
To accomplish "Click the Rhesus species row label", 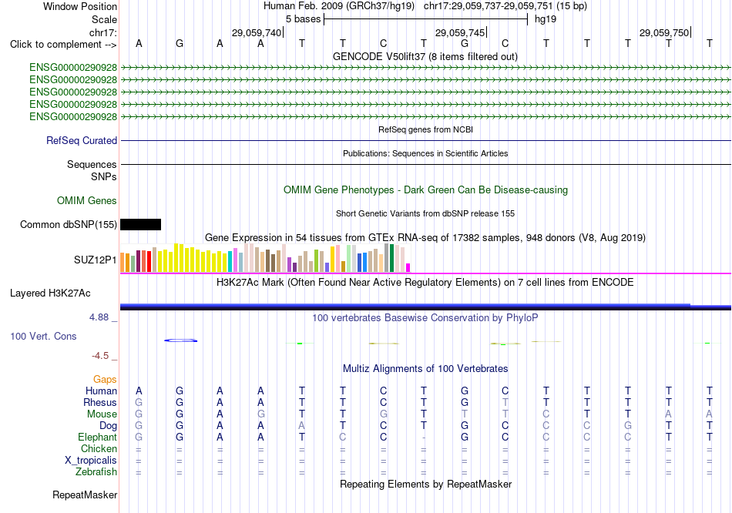I will 100,402.
